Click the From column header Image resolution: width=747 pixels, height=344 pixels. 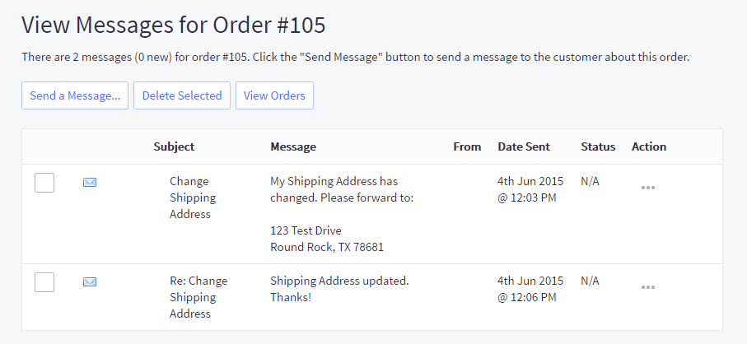tap(467, 146)
